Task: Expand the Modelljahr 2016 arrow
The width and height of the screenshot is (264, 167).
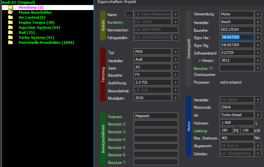Action: pyautogui.click(x=176, y=98)
